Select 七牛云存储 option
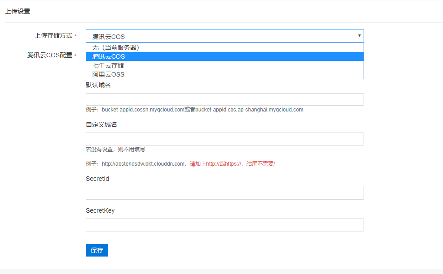Viewport: 443px width, 274px height. (224, 66)
